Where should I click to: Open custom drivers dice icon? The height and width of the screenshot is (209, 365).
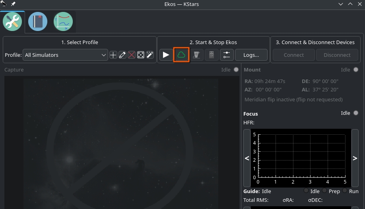coord(141,55)
